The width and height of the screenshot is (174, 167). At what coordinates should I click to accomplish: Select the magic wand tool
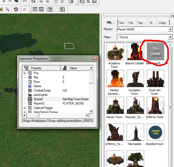(7, 9)
